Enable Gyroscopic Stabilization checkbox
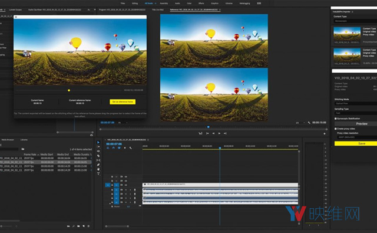 point(336,119)
